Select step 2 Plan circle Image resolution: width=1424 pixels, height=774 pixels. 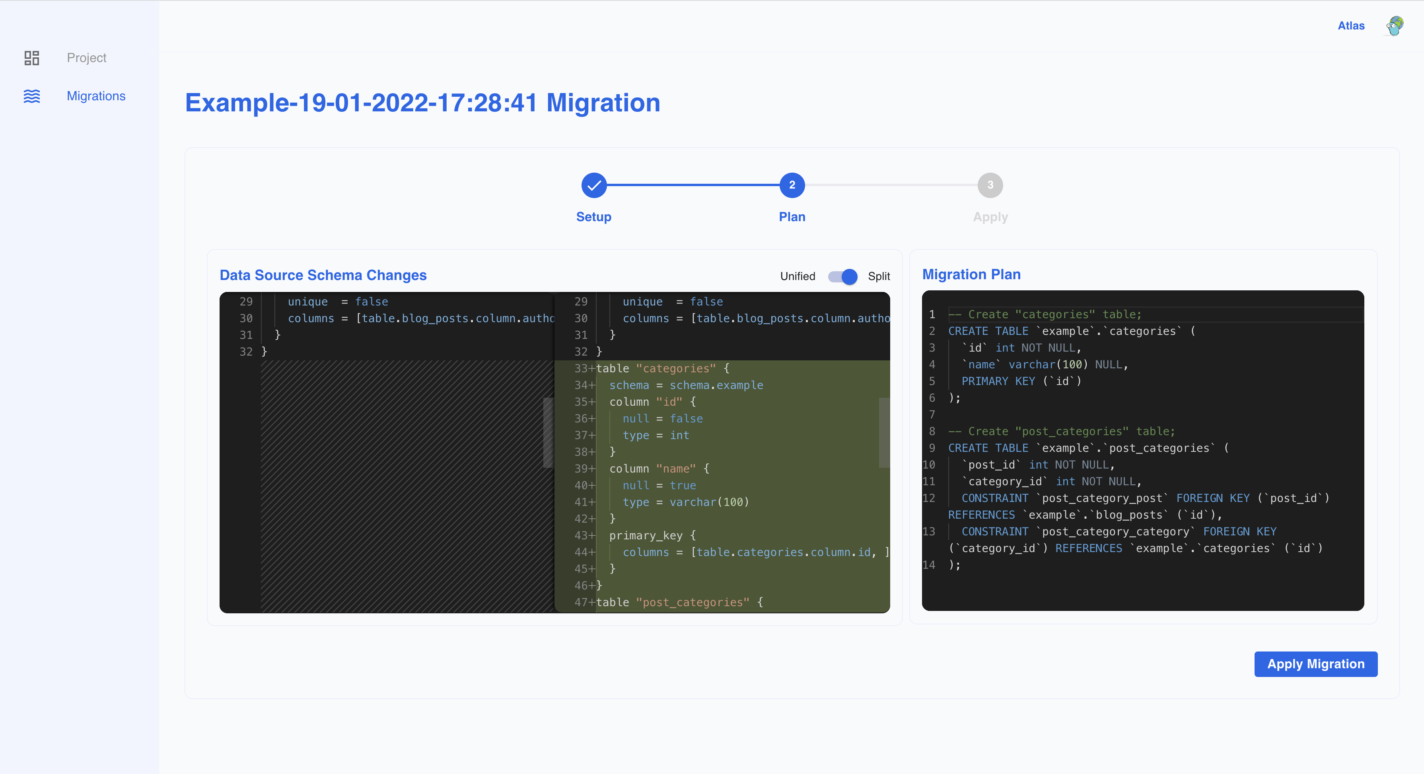(x=792, y=185)
